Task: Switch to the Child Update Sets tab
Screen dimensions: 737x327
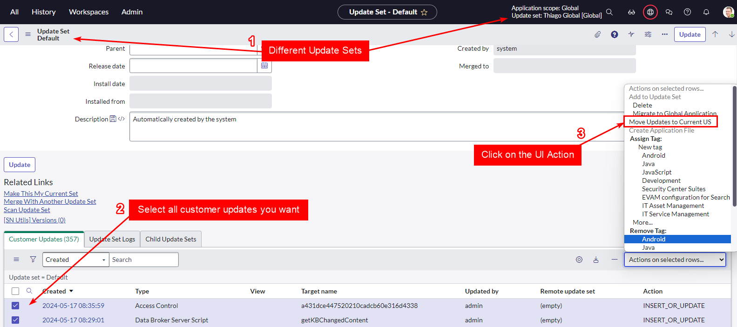Action: point(171,239)
